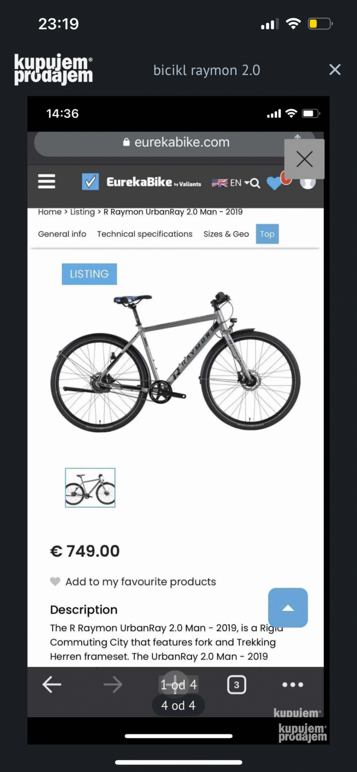This screenshot has height=772, width=357.
Task: Follow the Listing breadcrumb link
Action: point(82,212)
